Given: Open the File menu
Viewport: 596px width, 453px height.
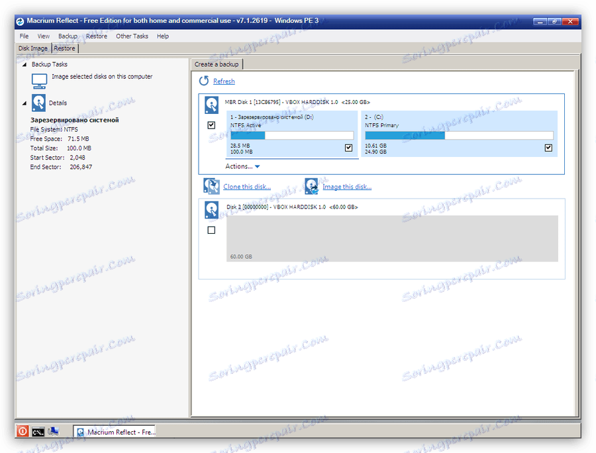Looking at the screenshot, I should (x=24, y=36).
